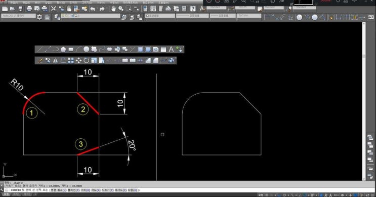Select the Rectangle draw tool

coord(71,50)
